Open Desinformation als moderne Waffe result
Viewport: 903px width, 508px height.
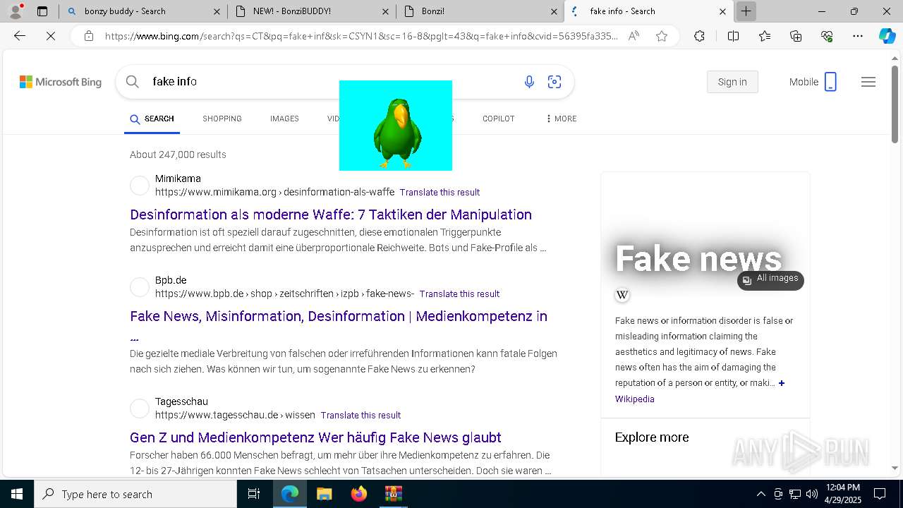331,214
